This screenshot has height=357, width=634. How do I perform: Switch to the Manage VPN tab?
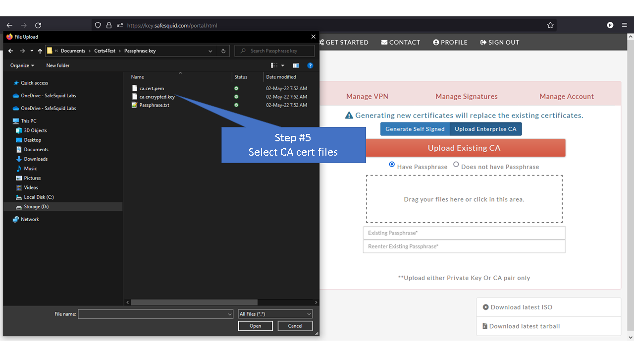click(367, 96)
